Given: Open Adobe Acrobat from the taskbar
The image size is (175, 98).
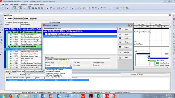Looking at the screenshot, I should (x=91, y=96).
